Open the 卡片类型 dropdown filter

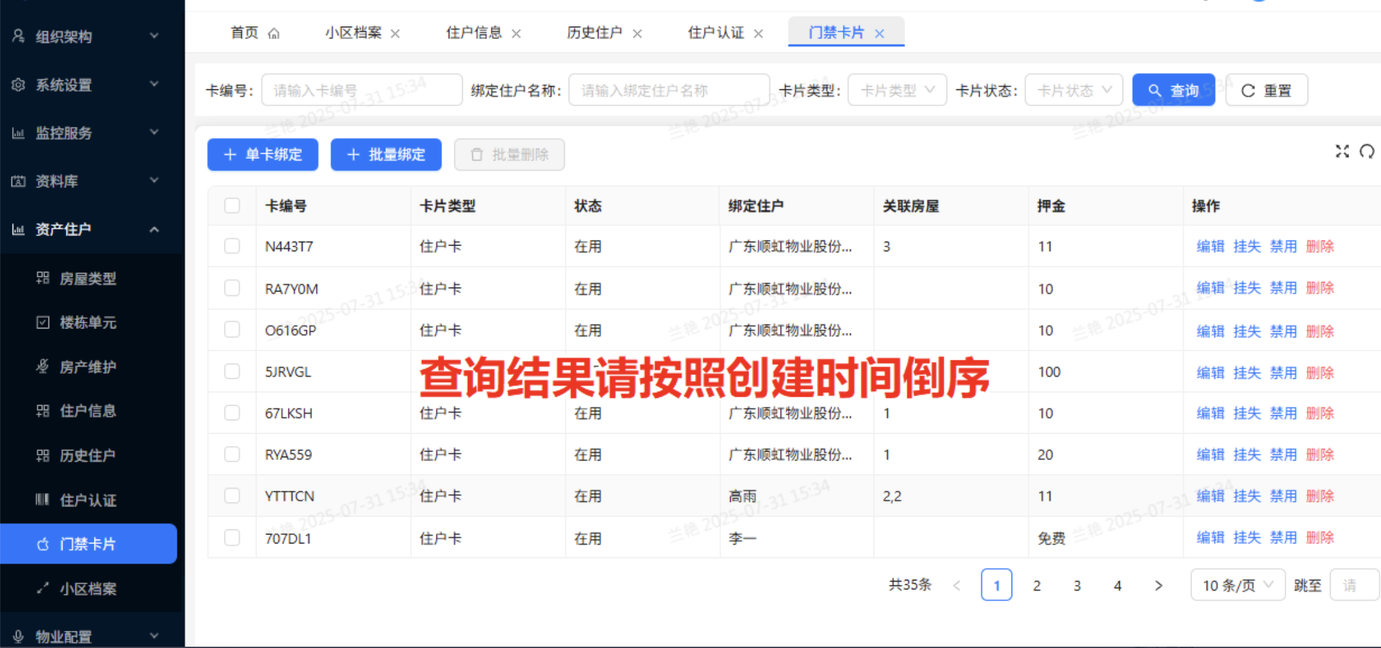[897, 91]
